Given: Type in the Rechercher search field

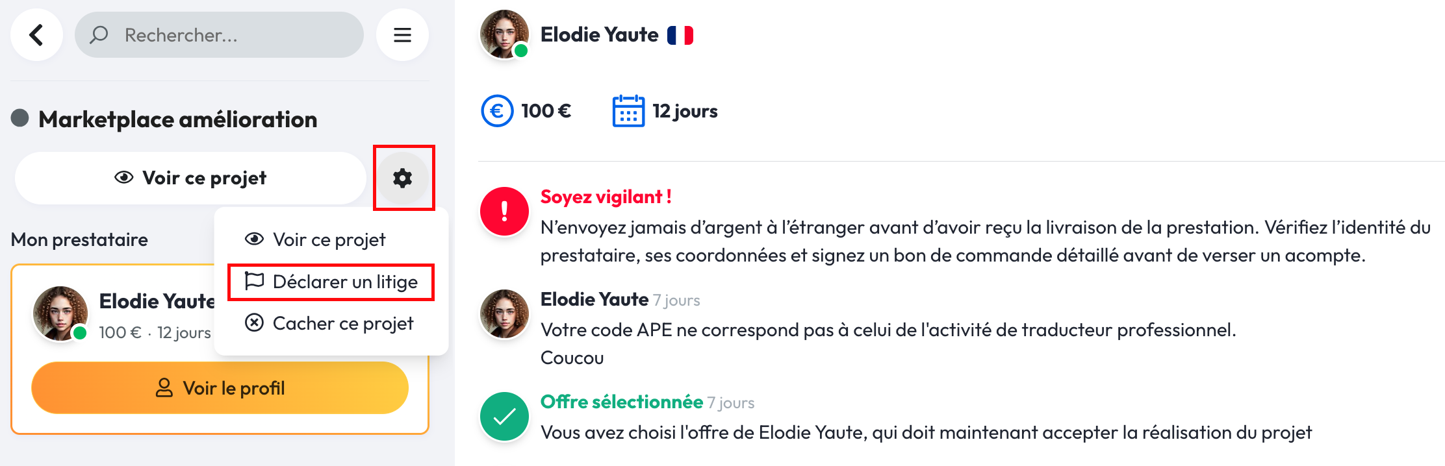Looking at the screenshot, I should tap(234, 35).
